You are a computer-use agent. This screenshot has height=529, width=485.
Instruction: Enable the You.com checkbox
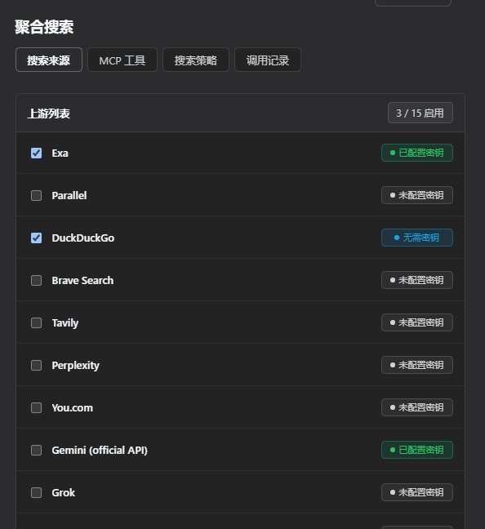point(36,408)
